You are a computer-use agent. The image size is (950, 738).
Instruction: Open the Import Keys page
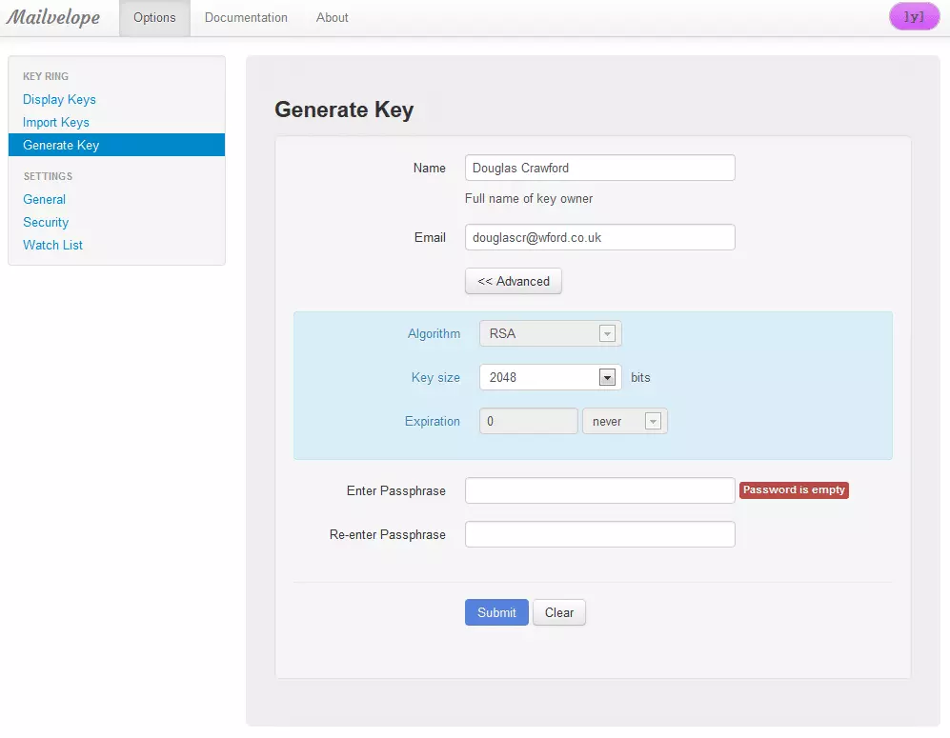tap(55, 122)
